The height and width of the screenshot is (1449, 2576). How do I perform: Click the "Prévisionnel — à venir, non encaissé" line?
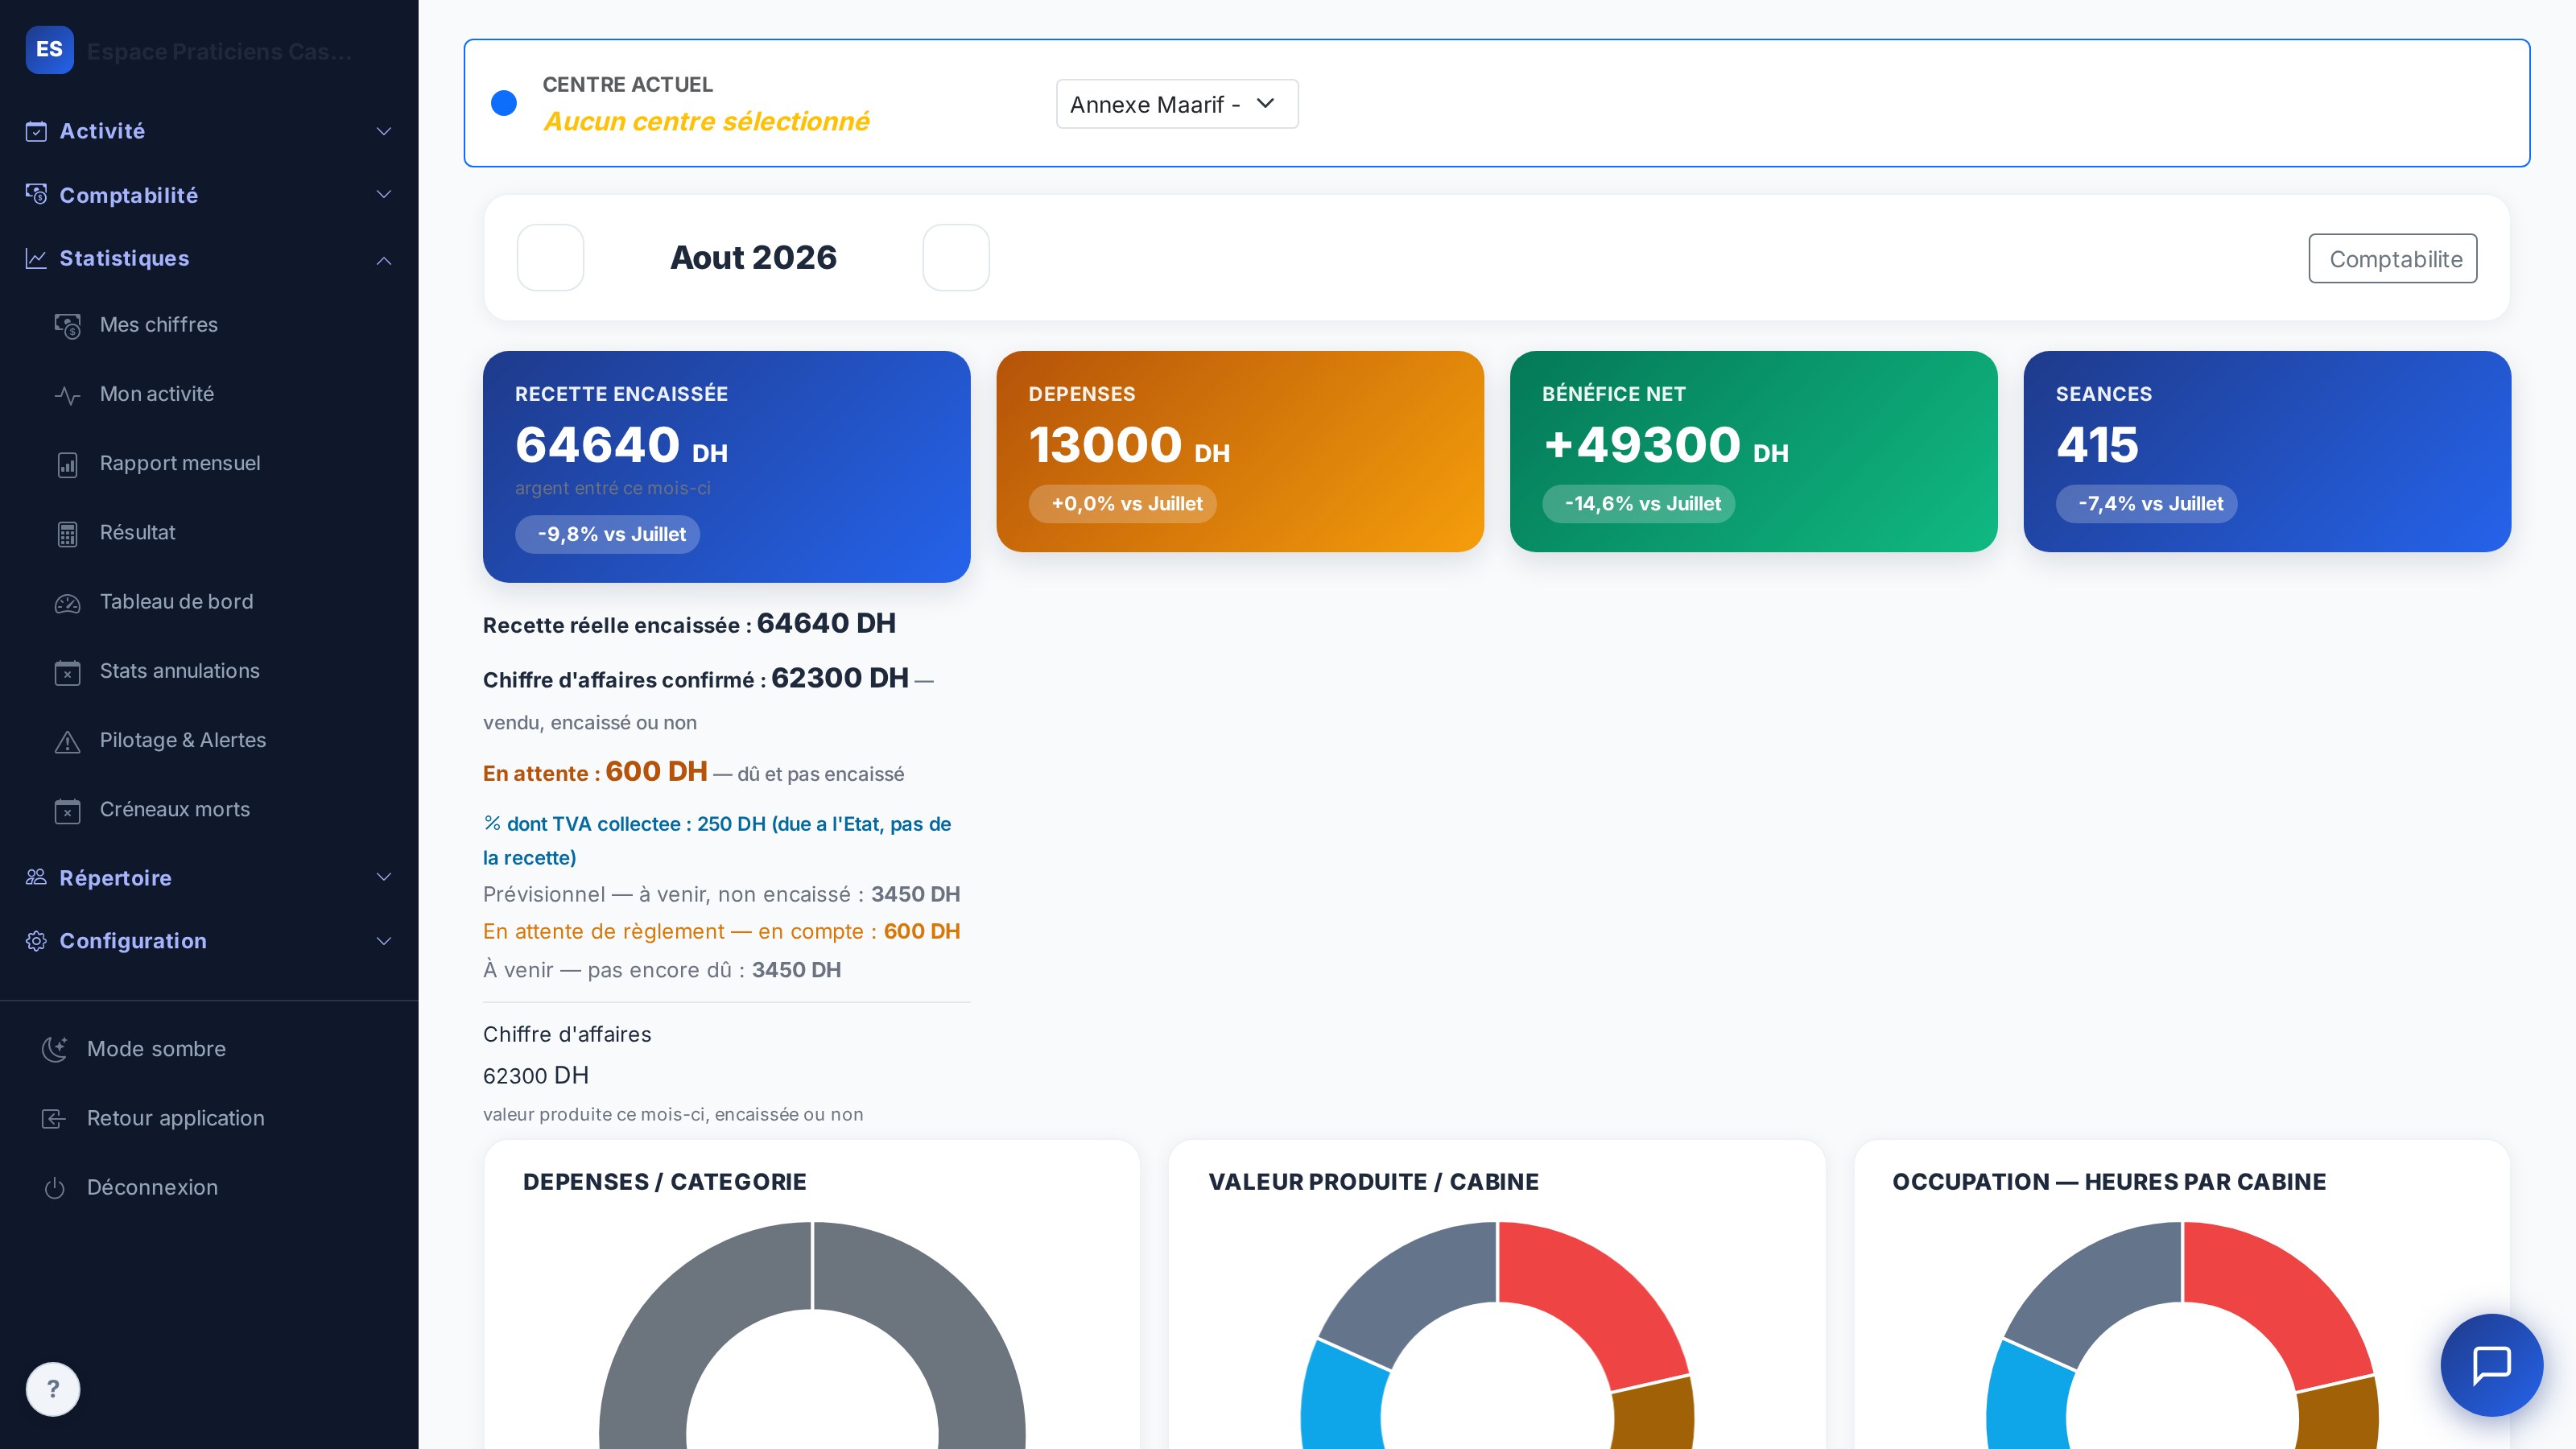point(721,894)
